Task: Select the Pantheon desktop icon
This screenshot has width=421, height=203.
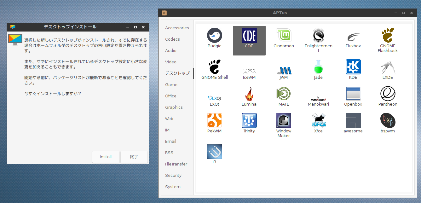Action: (x=388, y=94)
